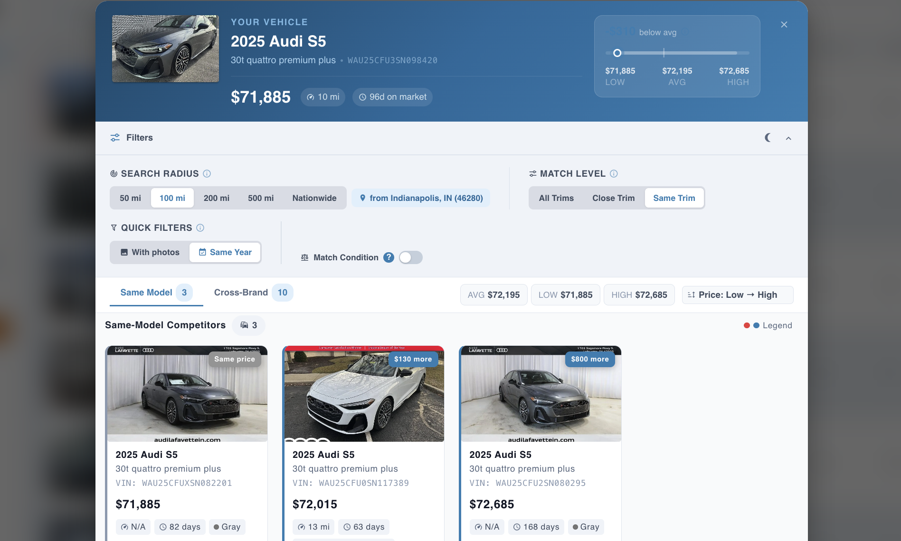Set search radius to Nationwide

point(314,198)
